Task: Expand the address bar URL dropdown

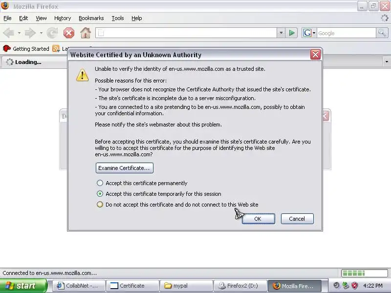Action: pos(281,33)
